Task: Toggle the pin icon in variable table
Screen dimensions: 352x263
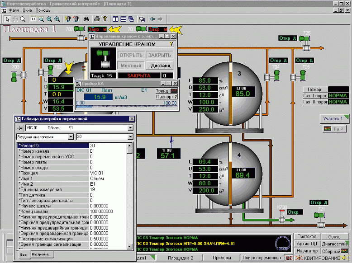Action: pyautogui.click(x=20, y=128)
